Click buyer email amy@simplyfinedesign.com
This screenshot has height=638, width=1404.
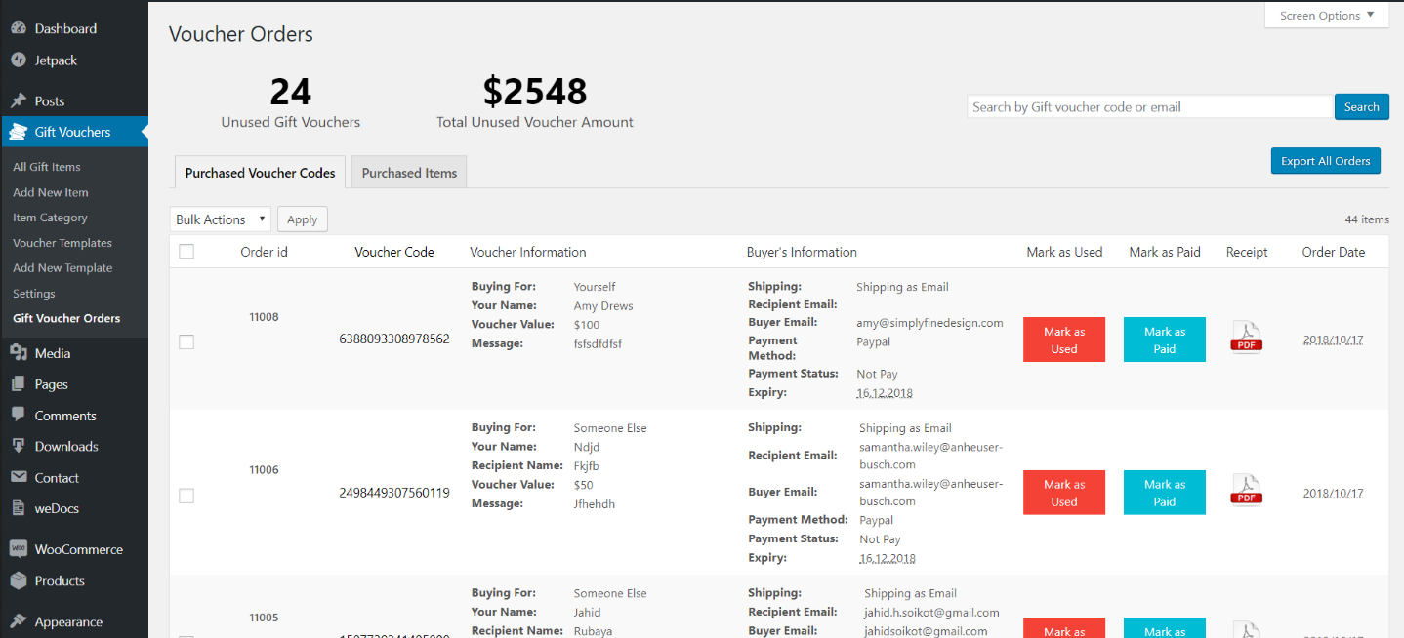tap(929, 323)
